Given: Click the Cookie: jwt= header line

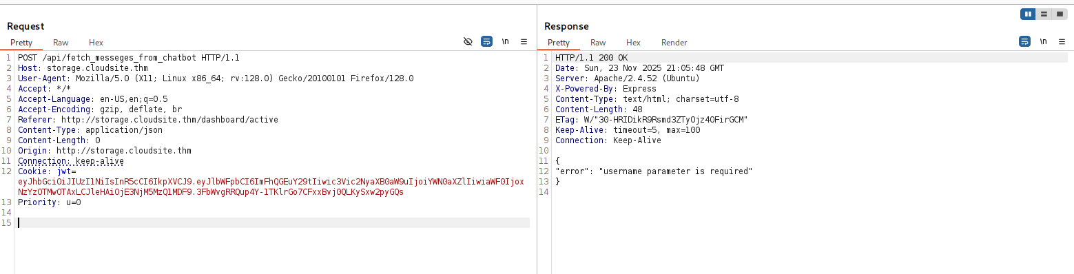Looking at the screenshot, I should (x=47, y=171).
